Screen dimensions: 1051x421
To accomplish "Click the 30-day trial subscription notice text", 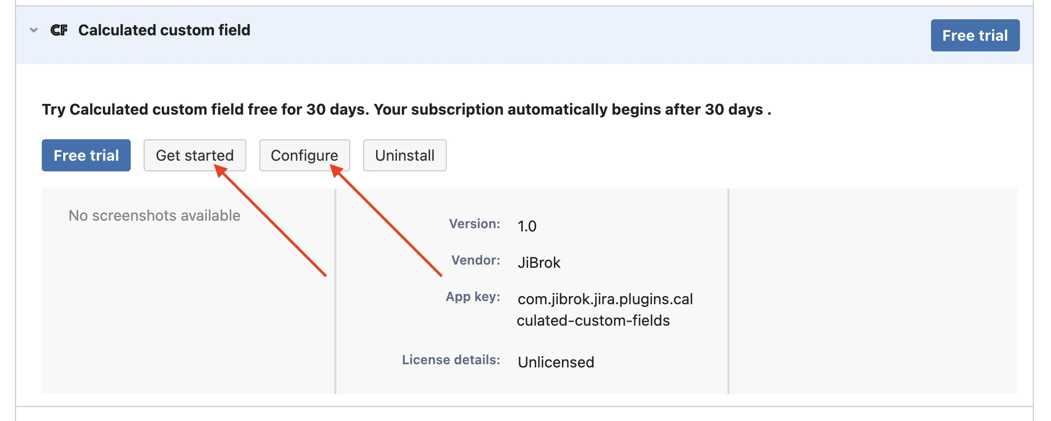I will (407, 109).
